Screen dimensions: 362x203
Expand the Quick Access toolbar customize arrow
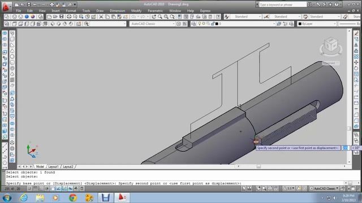tap(75, 5)
